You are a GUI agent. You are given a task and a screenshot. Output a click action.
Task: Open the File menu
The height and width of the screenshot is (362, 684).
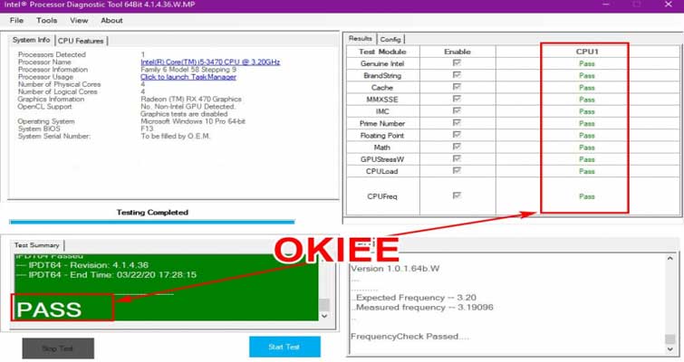tap(16, 21)
